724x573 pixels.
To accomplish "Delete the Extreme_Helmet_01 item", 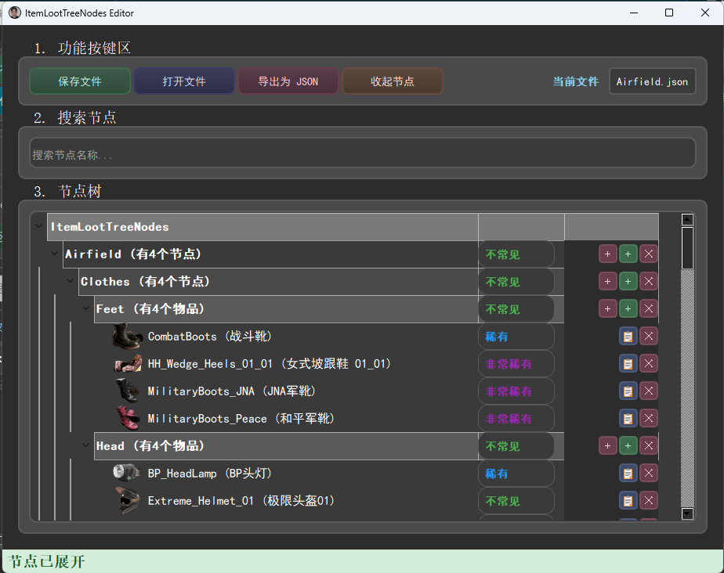I will (648, 500).
